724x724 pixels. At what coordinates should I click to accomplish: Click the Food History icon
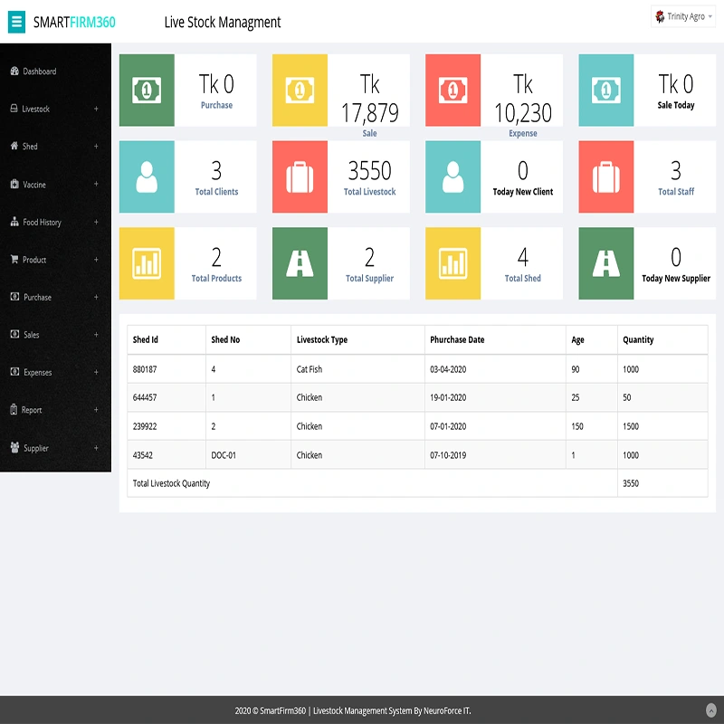coord(13,222)
